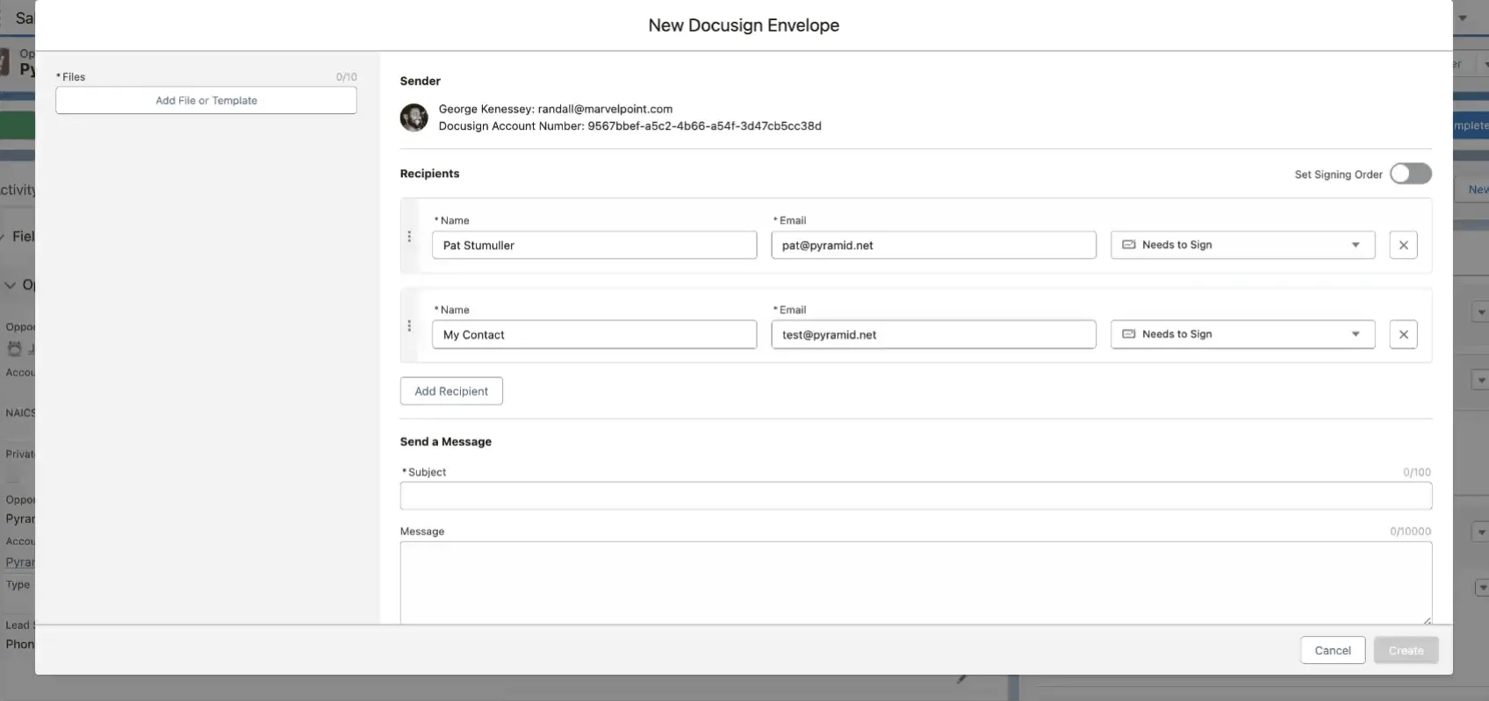Click the Add File or Template button

tap(206, 100)
